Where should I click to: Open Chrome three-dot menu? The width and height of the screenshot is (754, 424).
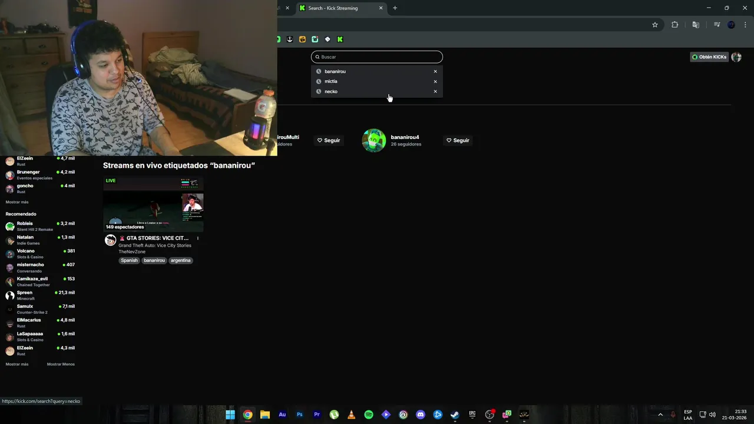[x=746, y=25]
